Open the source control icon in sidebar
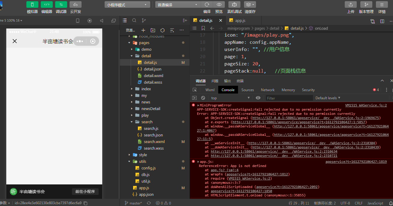Image resolution: width=393 pixels, height=206 pixels. pyautogui.click(x=144, y=20)
